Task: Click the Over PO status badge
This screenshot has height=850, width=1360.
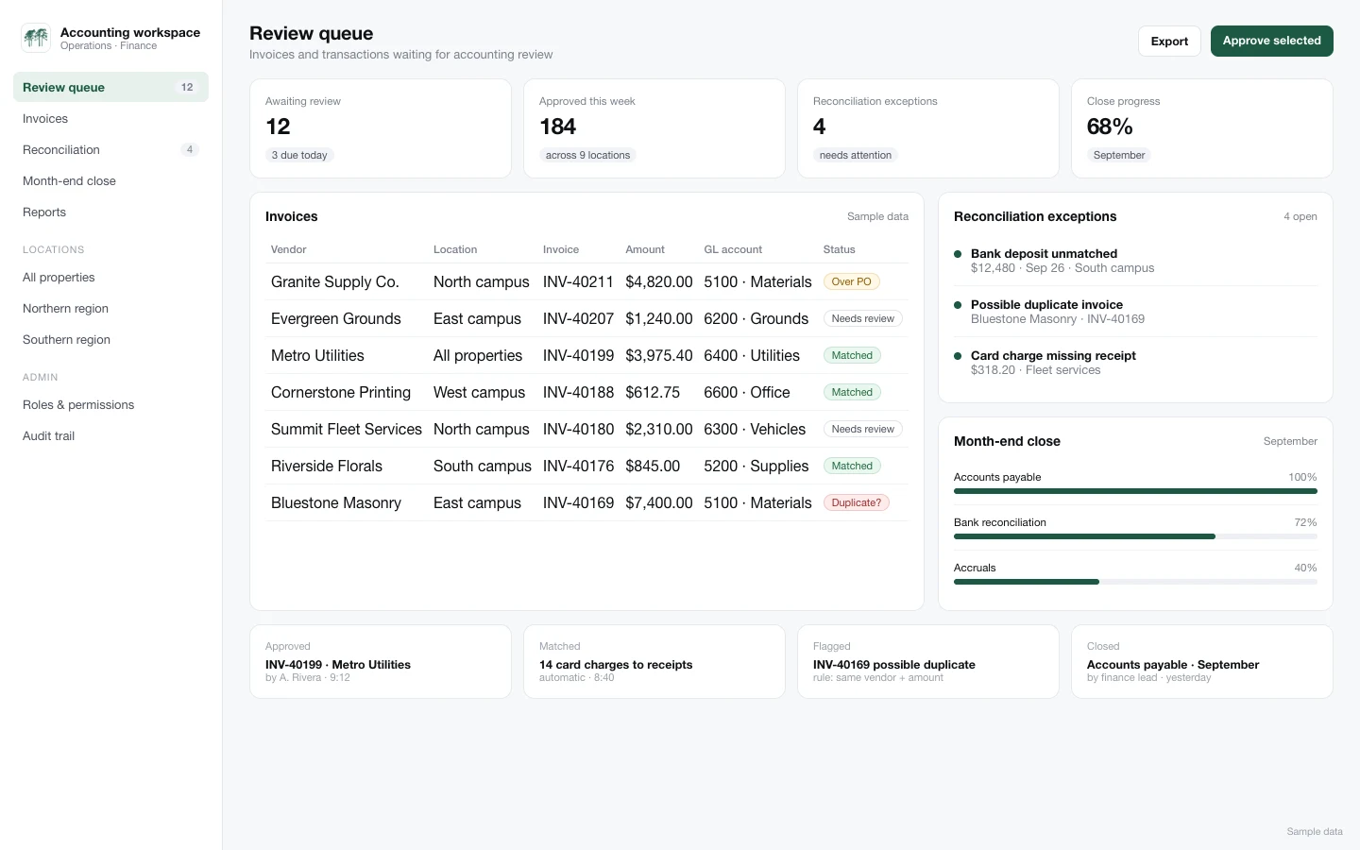Action: (x=852, y=281)
